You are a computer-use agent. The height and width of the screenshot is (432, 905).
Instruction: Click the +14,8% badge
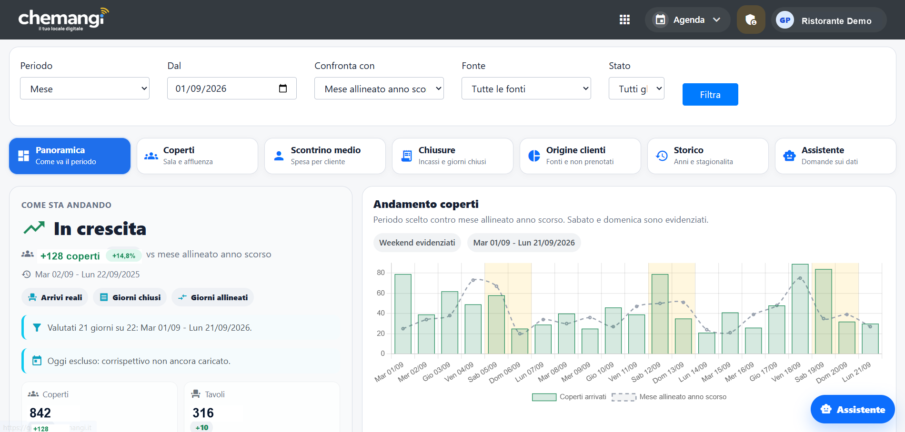[124, 255]
